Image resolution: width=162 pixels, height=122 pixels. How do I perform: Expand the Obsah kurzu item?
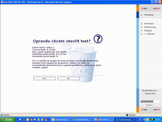pyautogui.click(x=142, y=27)
